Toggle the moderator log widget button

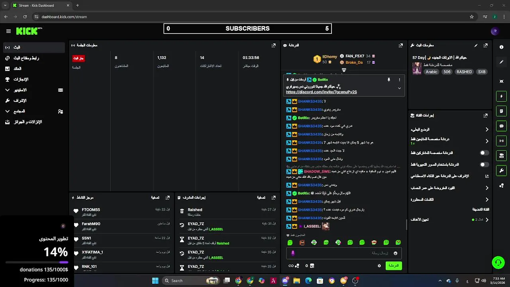[x=502, y=111]
